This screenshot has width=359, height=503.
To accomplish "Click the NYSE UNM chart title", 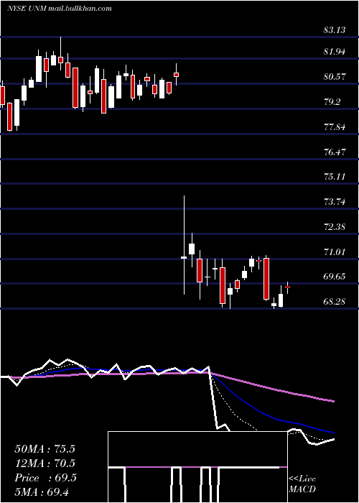I will point(60,8).
